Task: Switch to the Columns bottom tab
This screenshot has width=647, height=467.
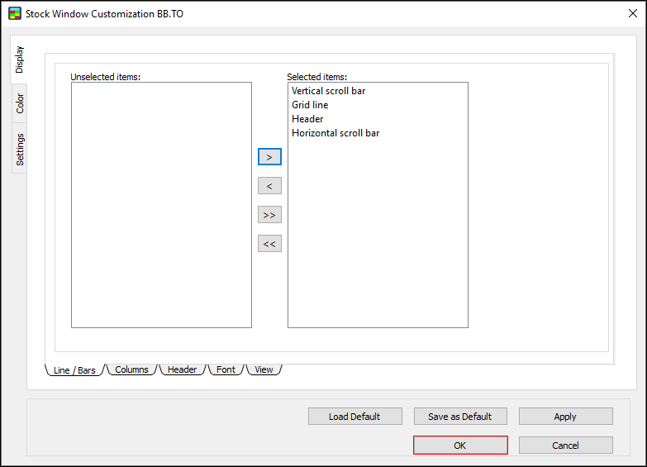Action: click(131, 369)
